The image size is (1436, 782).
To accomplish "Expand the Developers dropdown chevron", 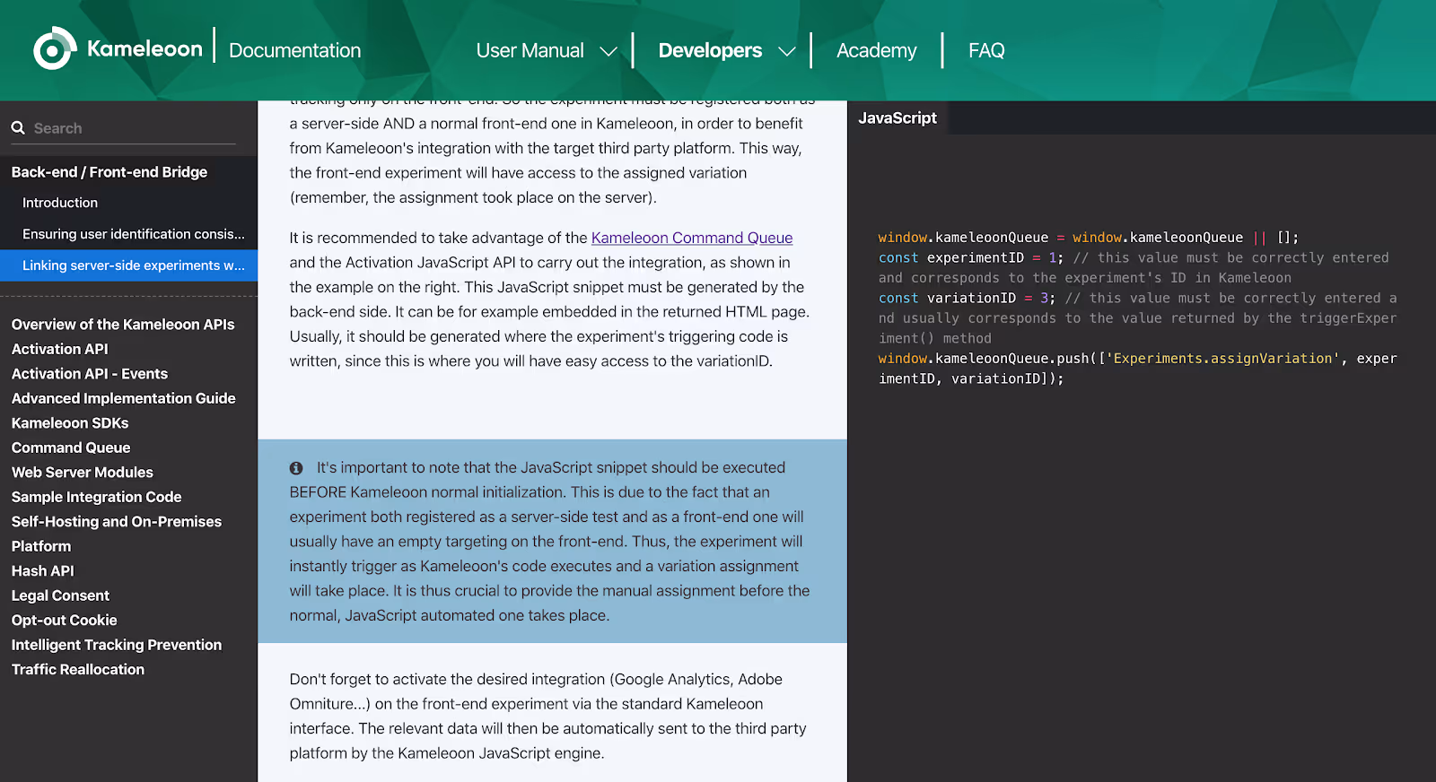I will point(787,51).
